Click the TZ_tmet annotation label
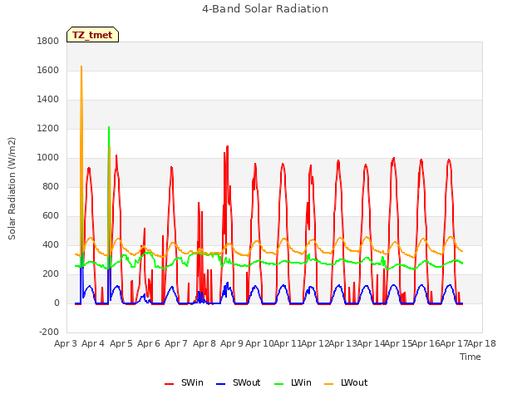The width and height of the screenshot is (532, 399). pyautogui.click(x=92, y=35)
